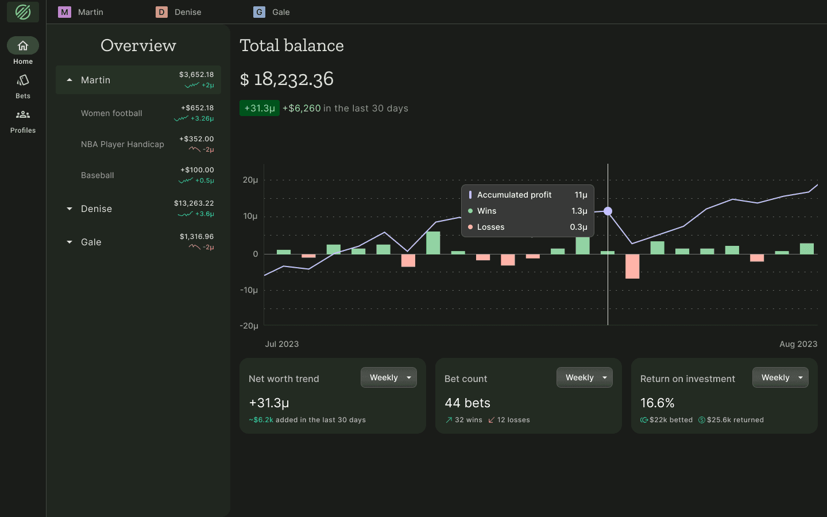Open the Baseball bet category
This screenshot has width=827, height=517.
tap(98, 175)
